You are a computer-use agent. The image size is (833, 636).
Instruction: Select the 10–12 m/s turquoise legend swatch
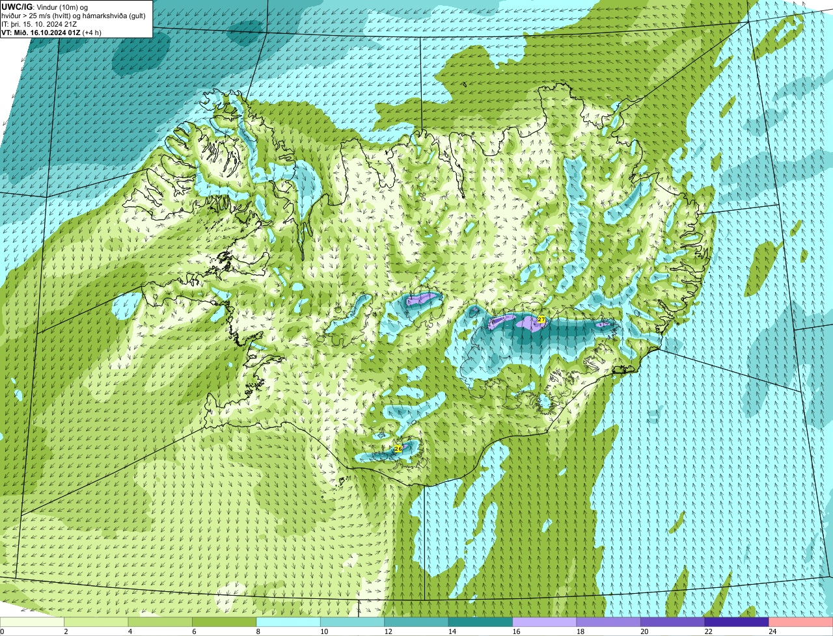pyautogui.click(x=353, y=622)
